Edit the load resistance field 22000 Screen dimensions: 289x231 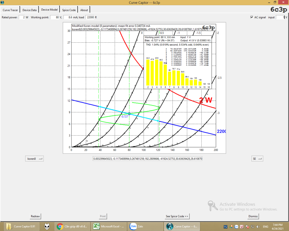click(90, 17)
